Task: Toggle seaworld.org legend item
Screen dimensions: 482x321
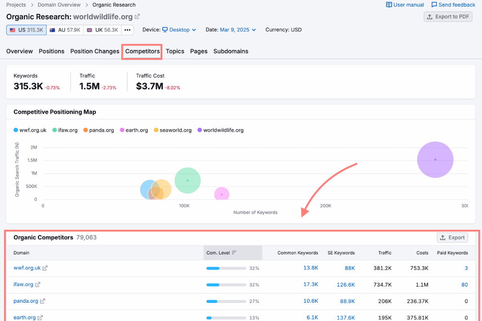Action: [173, 130]
